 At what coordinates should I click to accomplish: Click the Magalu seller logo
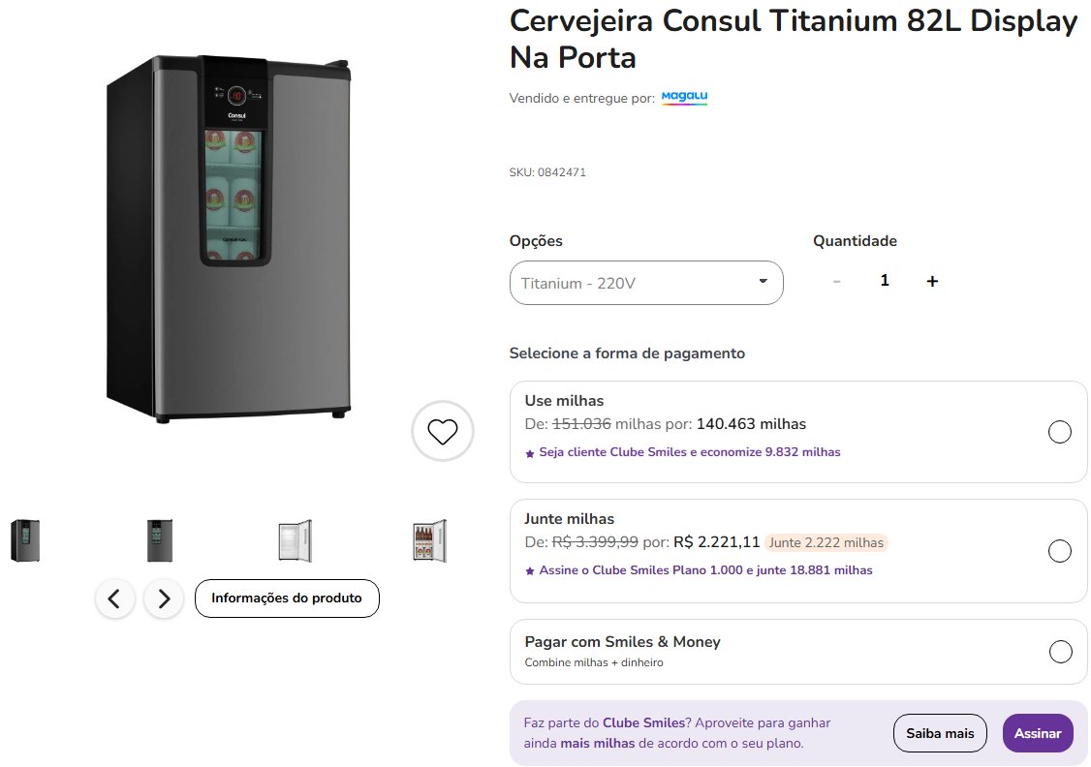(x=685, y=98)
